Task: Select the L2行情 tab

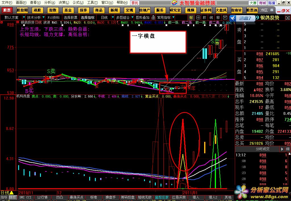Action: (x=42, y=197)
